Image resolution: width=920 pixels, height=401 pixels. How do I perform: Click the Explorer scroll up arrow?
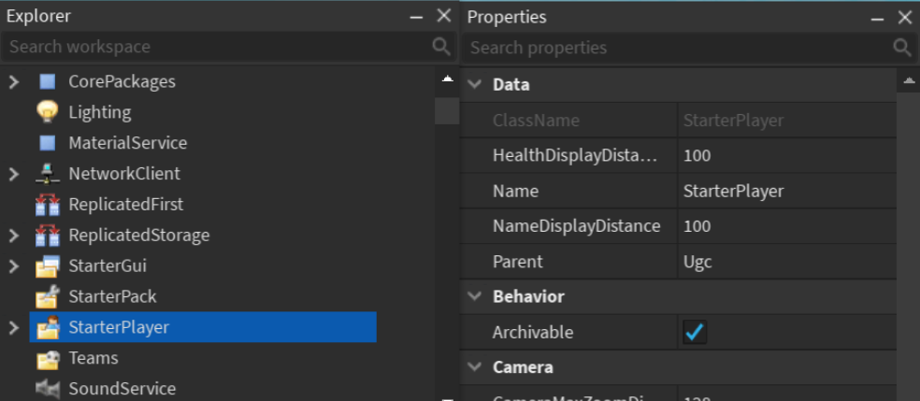pos(448,79)
